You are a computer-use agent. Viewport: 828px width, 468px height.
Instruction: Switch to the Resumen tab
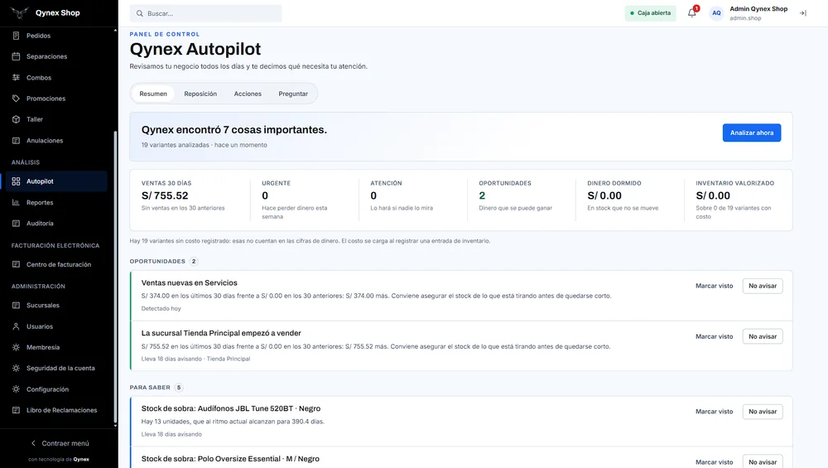[x=153, y=94]
